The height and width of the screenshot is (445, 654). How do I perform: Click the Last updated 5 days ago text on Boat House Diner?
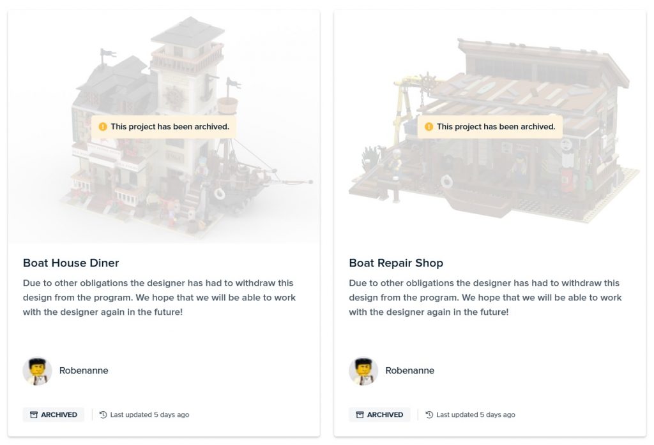click(149, 414)
